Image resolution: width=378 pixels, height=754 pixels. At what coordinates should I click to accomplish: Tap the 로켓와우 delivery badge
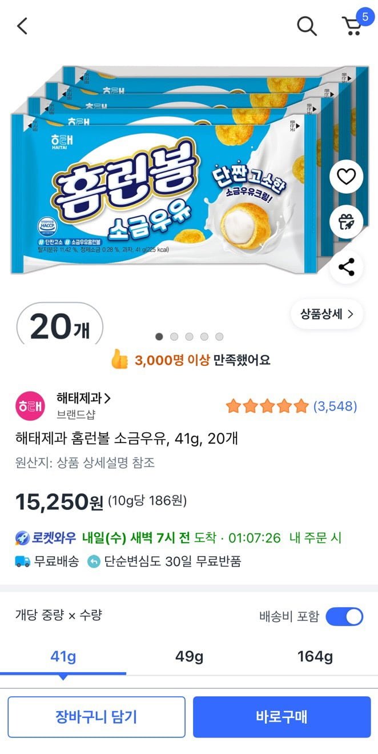click(46, 538)
